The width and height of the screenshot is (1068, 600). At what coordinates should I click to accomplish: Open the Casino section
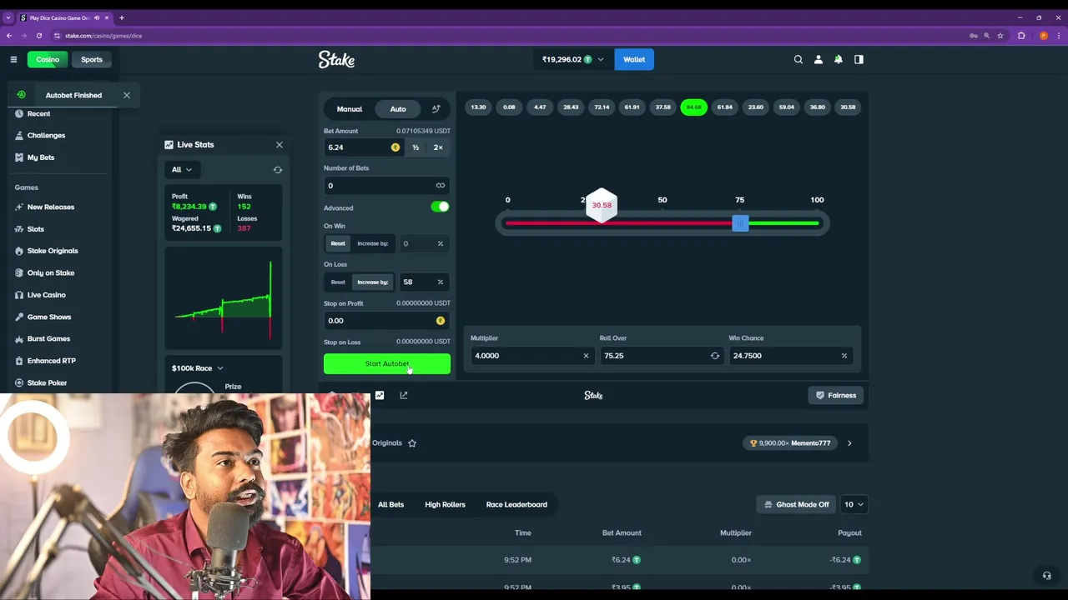point(48,59)
